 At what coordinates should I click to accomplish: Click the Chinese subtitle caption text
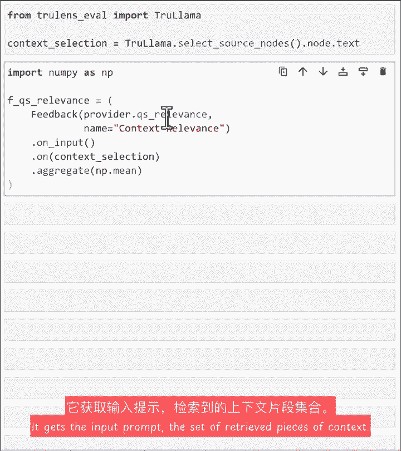click(x=200, y=406)
